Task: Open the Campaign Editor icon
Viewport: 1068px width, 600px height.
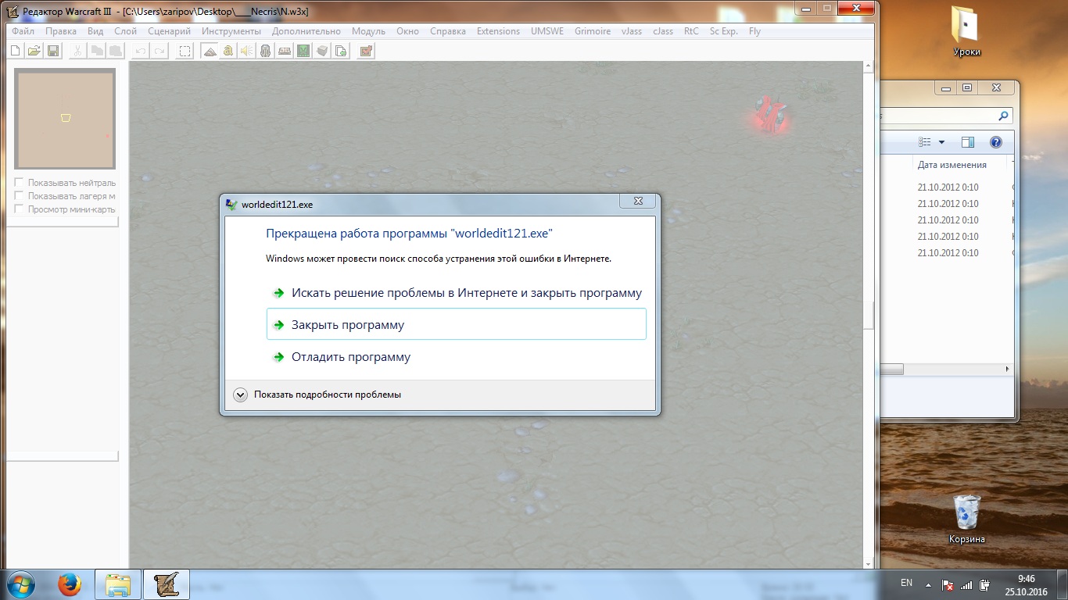Action: pyautogui.click(x=284, y=51)
